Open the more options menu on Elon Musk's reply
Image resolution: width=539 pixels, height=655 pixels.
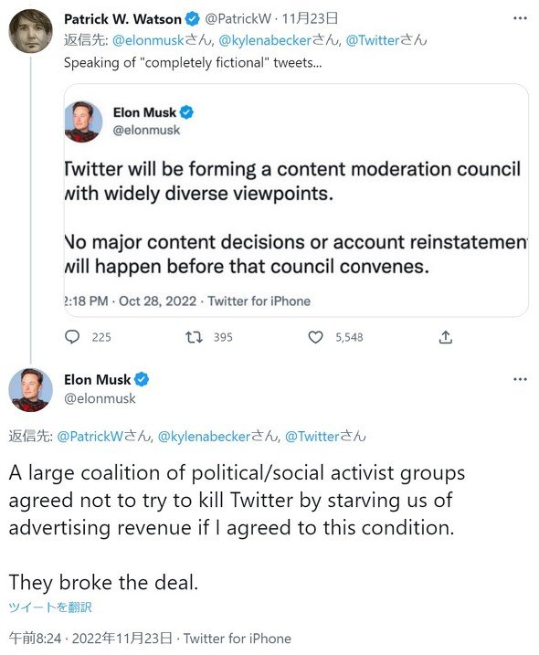(520, 379)
